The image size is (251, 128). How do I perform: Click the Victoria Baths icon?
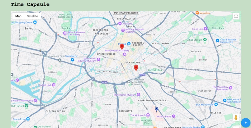[x=173, y=116]
